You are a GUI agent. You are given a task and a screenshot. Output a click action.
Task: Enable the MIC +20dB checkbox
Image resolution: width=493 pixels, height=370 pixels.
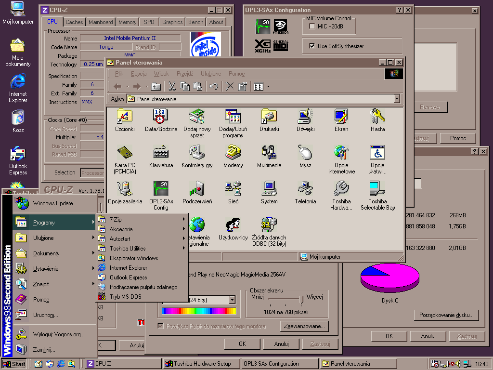tap(312, 26)
